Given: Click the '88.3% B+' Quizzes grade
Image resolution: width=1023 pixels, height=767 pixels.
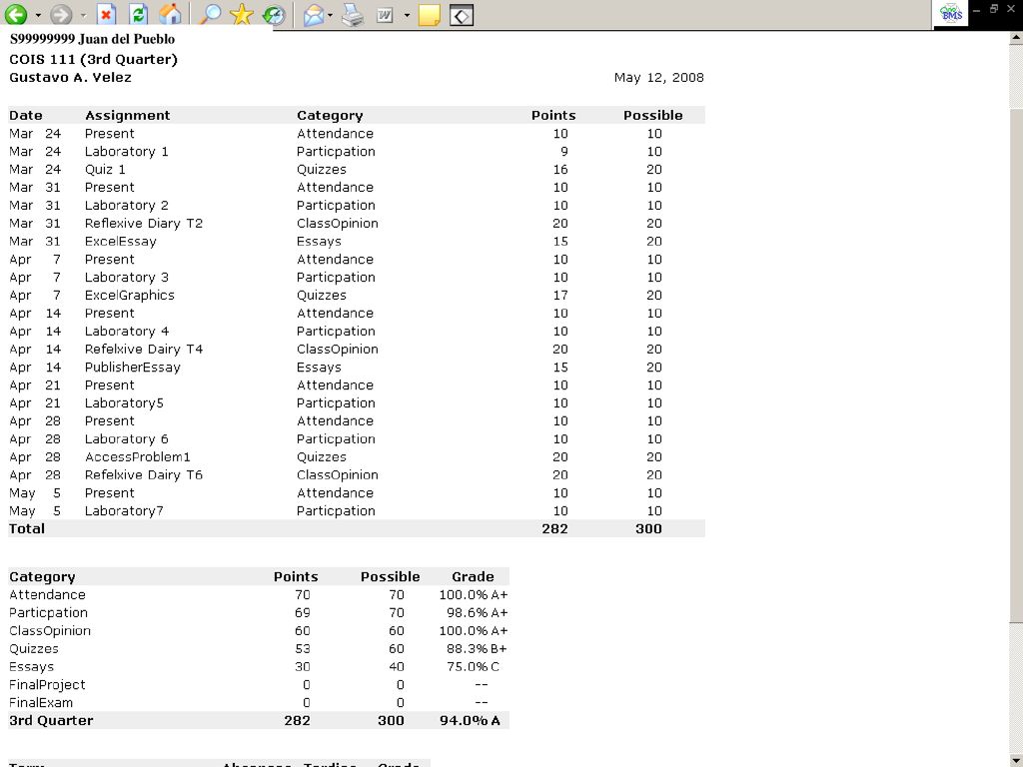Looking at the screenshot, I should [x=476, y=649].
